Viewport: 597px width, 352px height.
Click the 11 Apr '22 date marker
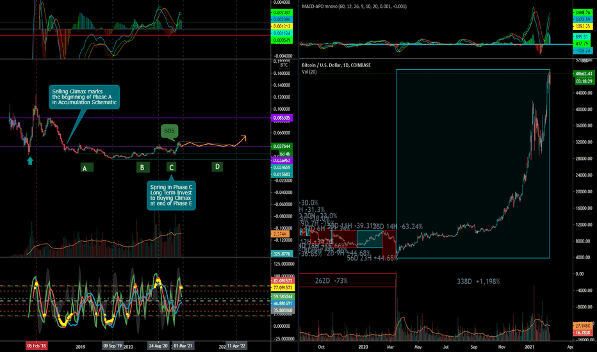pyautogui.click(x=236, y=346)
